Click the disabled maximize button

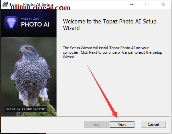(147, 4)
